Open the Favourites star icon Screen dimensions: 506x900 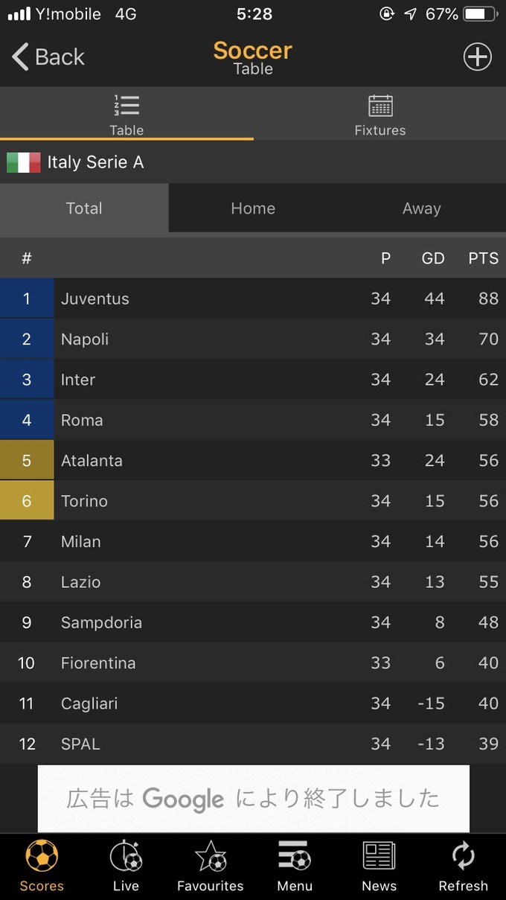[211, 856]
